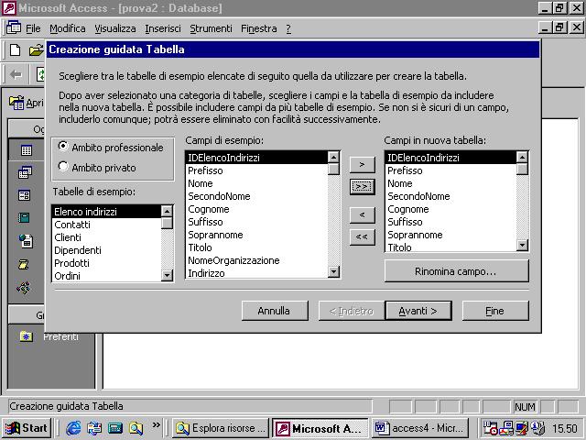Click the >> add all fields button
This screenshot has height=440, width=586.
pyautogui.click(x=362, y=186)
